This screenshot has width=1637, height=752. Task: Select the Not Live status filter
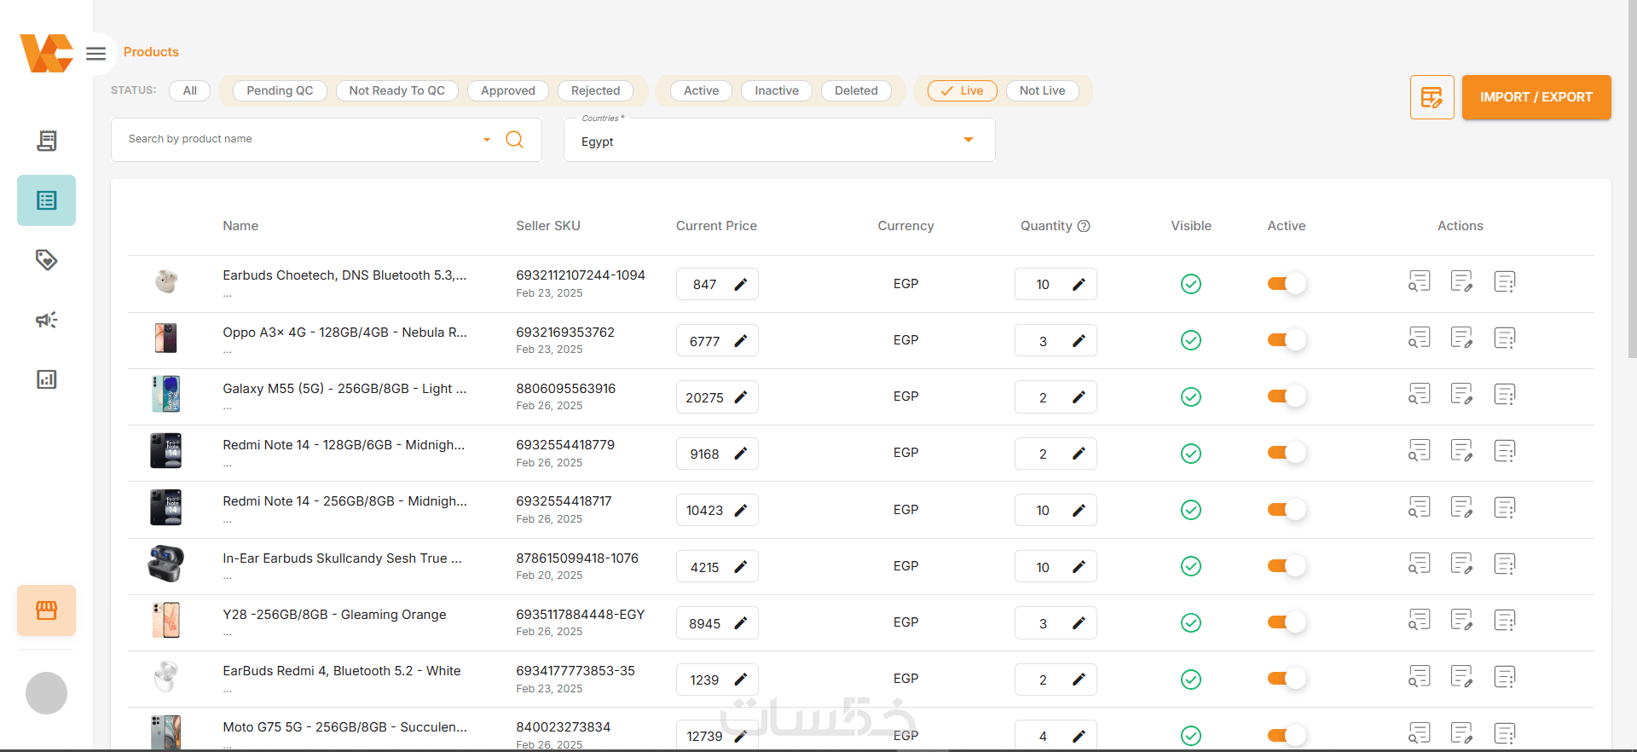[1042, 90]
